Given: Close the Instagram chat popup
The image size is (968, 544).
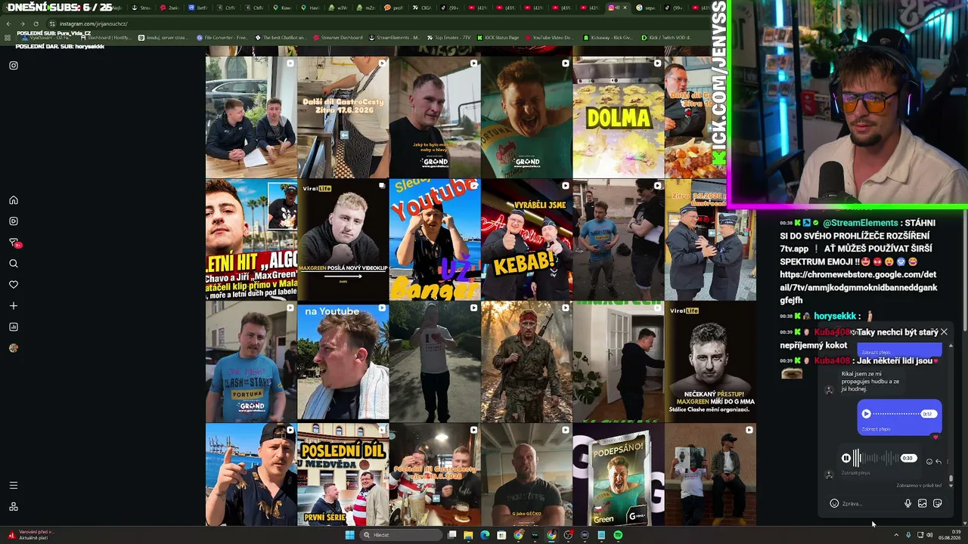Looking at the screenshot, I should click(944, 332).
